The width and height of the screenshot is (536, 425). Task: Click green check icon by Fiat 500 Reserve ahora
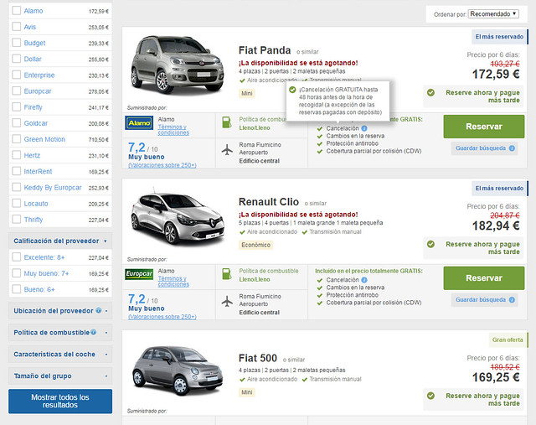point(430,396)
